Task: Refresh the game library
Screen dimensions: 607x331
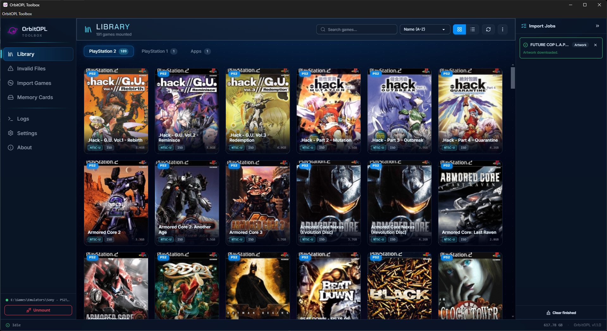Action: click(x=488, y=29)
